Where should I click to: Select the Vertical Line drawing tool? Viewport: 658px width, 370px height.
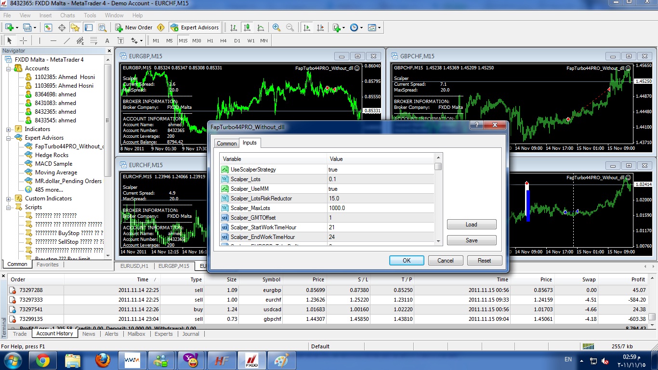click(39, 40)
